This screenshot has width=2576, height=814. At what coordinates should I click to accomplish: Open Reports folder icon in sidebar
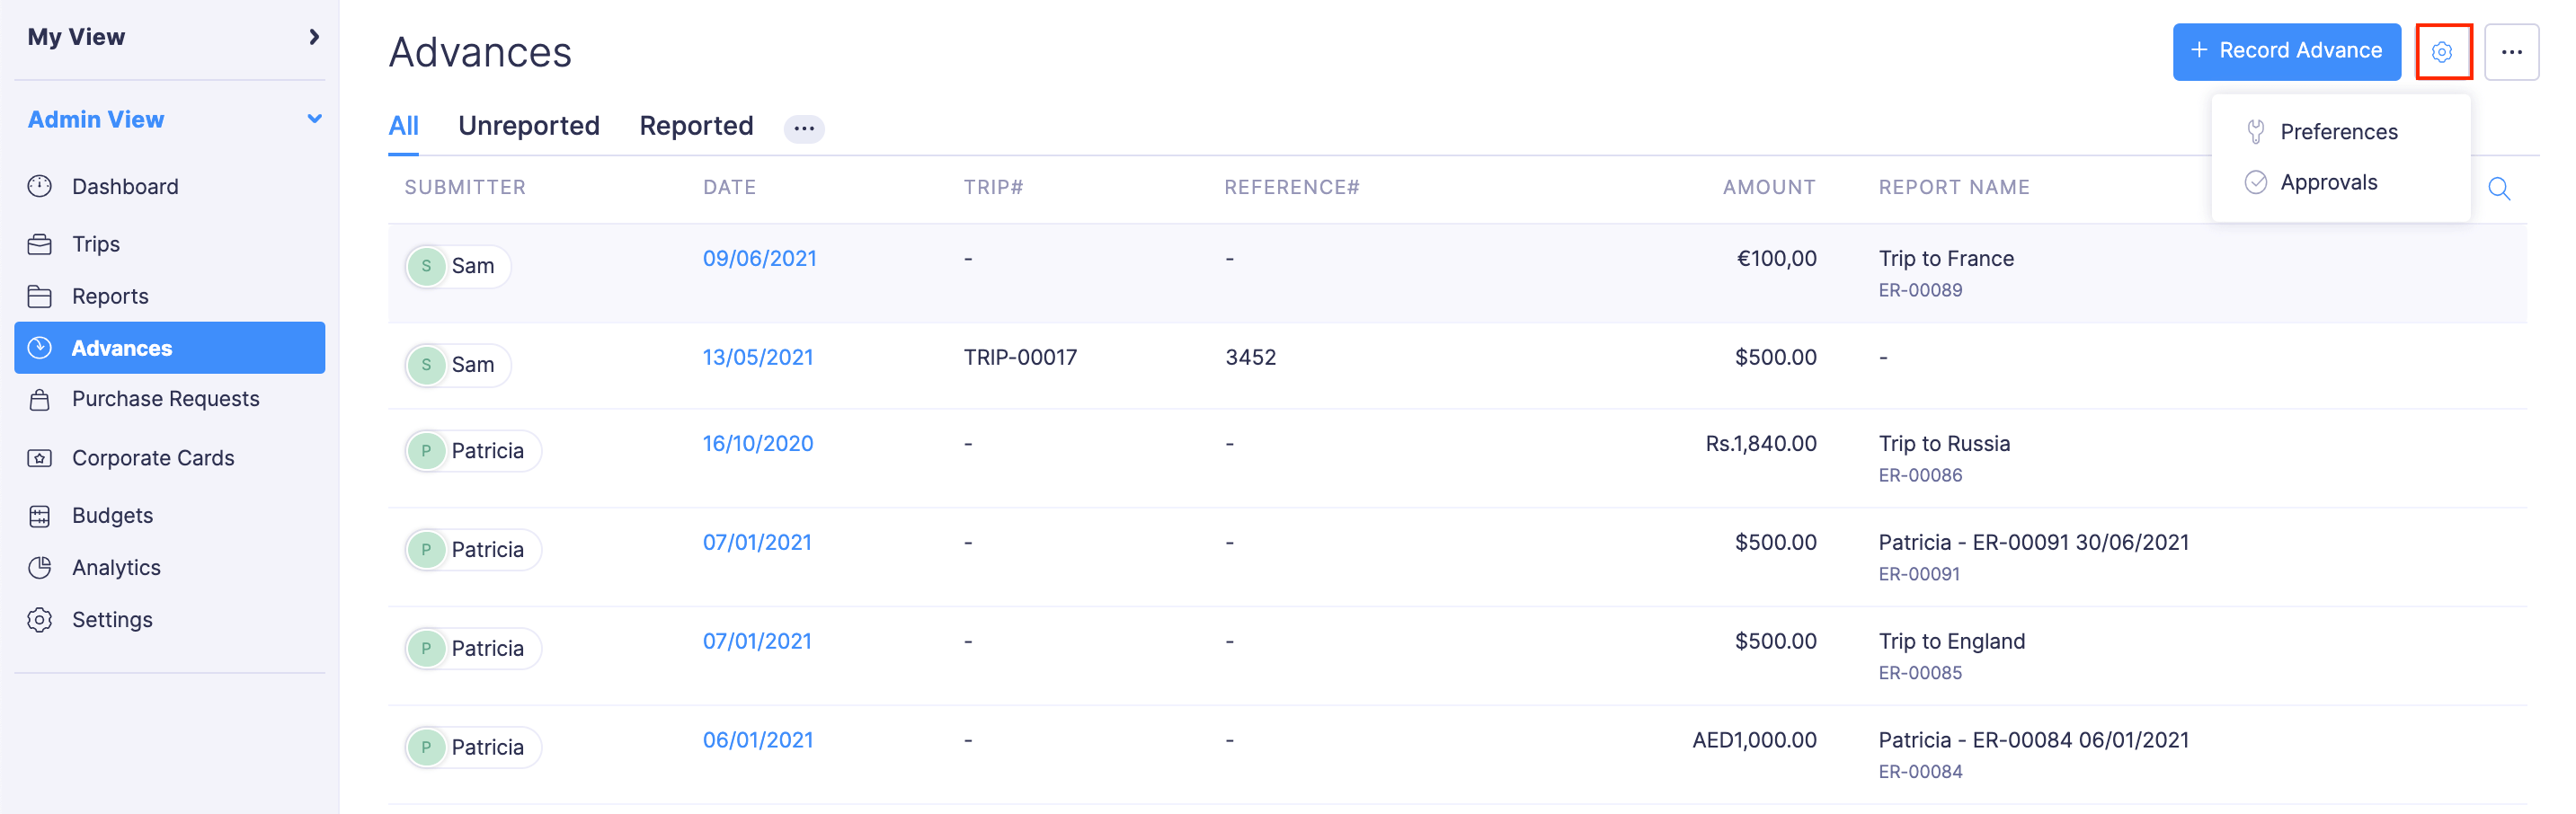coord(40,296)
